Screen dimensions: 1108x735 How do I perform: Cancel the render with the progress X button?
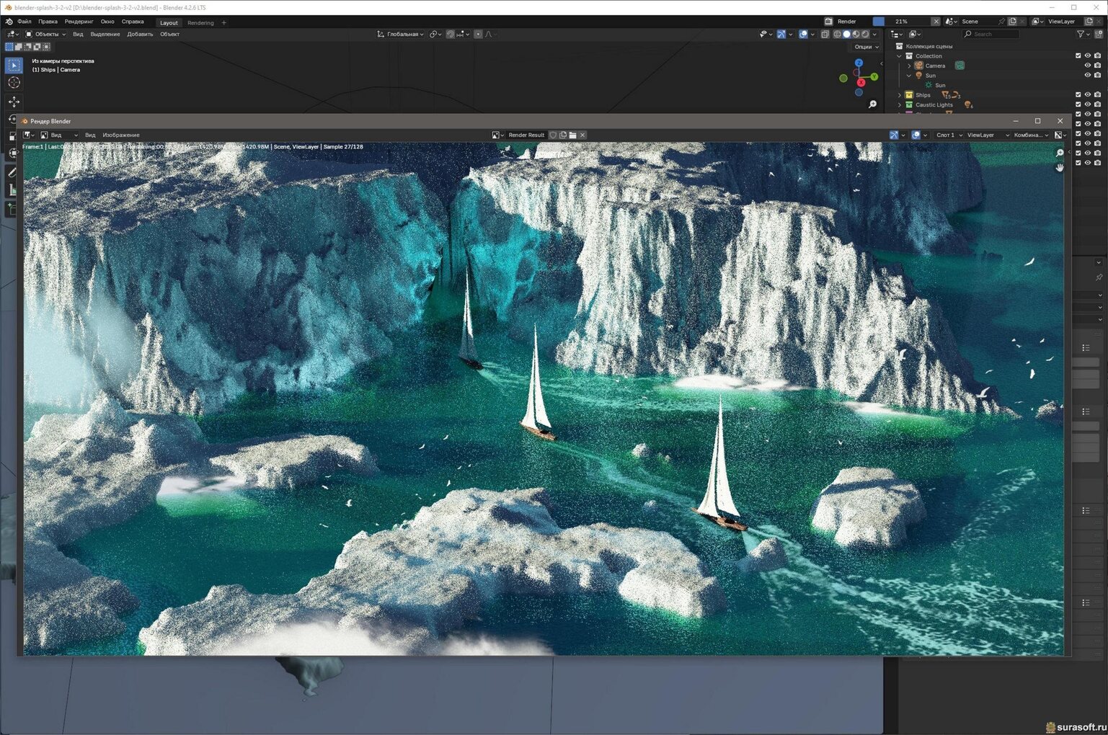(x=936, y=22)
